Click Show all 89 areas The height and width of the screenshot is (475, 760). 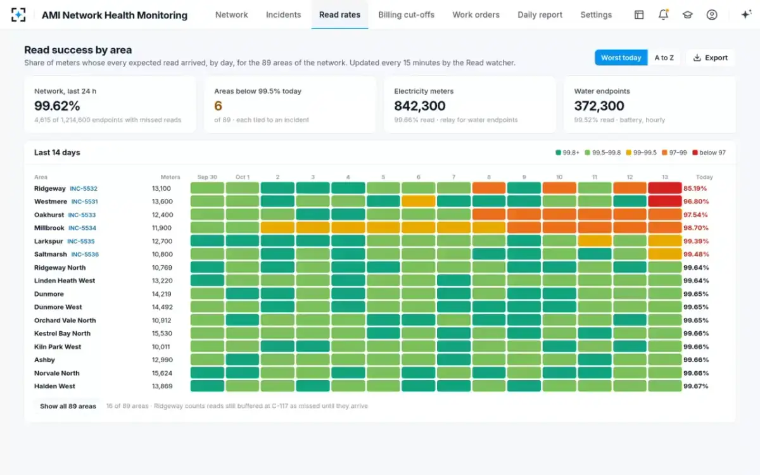tap(68, 406)
